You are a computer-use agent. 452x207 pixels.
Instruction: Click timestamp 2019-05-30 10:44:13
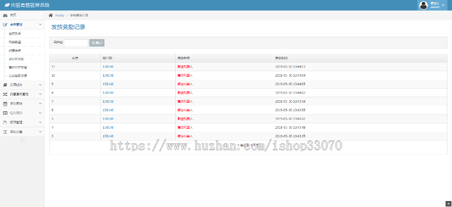click(290, 67)
